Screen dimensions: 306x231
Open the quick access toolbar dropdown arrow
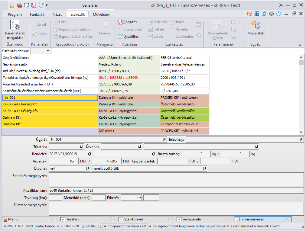(47, 5)
